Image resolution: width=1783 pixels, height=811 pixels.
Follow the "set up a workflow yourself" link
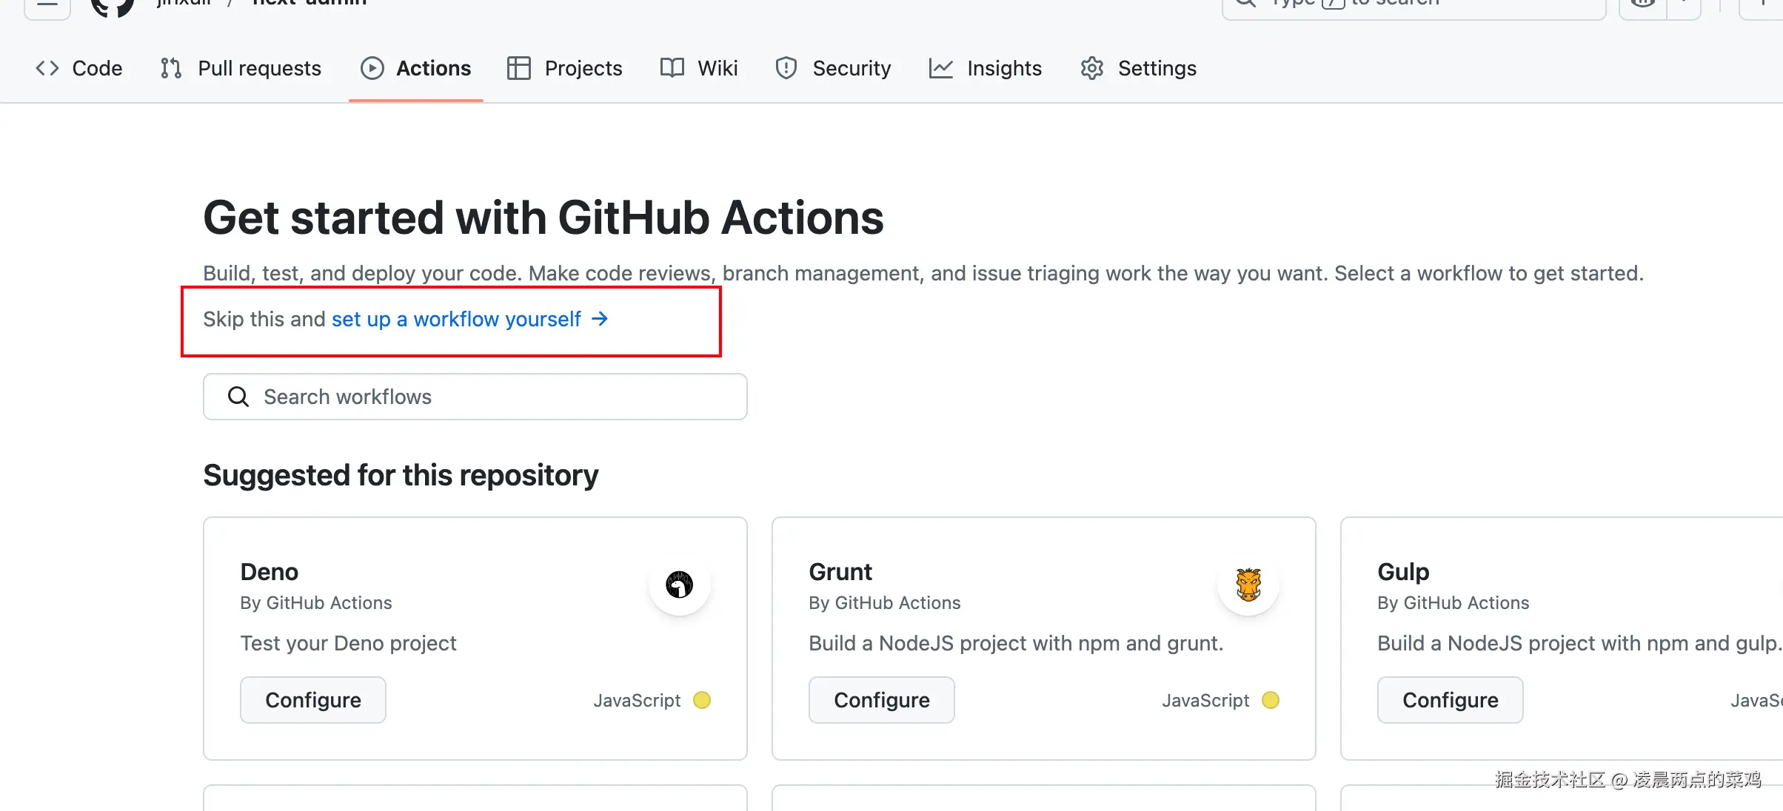470,319
